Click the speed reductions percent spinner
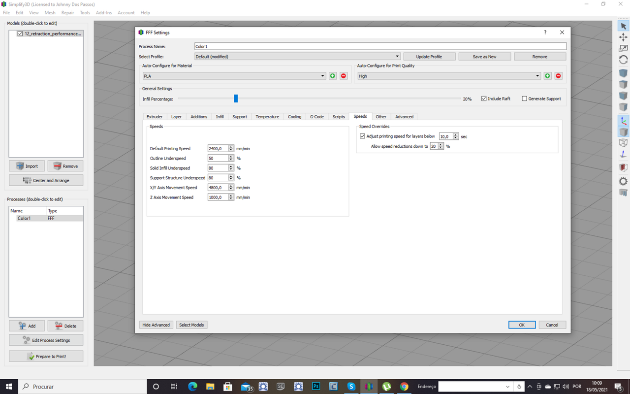 (x=441, y=146)
